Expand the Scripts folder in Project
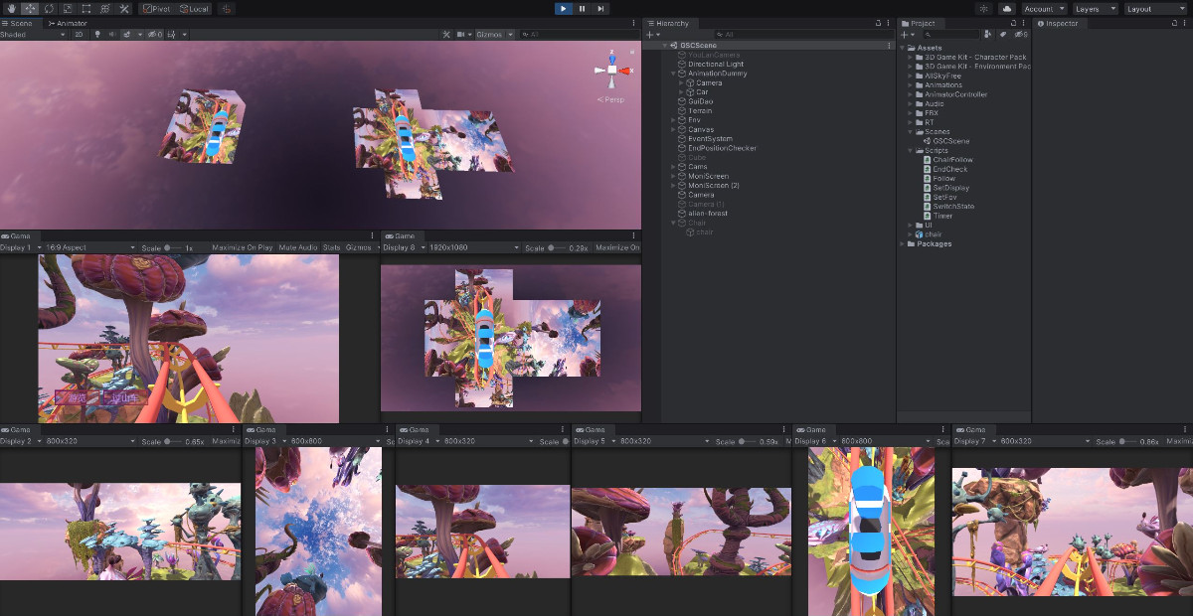Viewport: 1193px width, 616px height. tap(909, 150)
